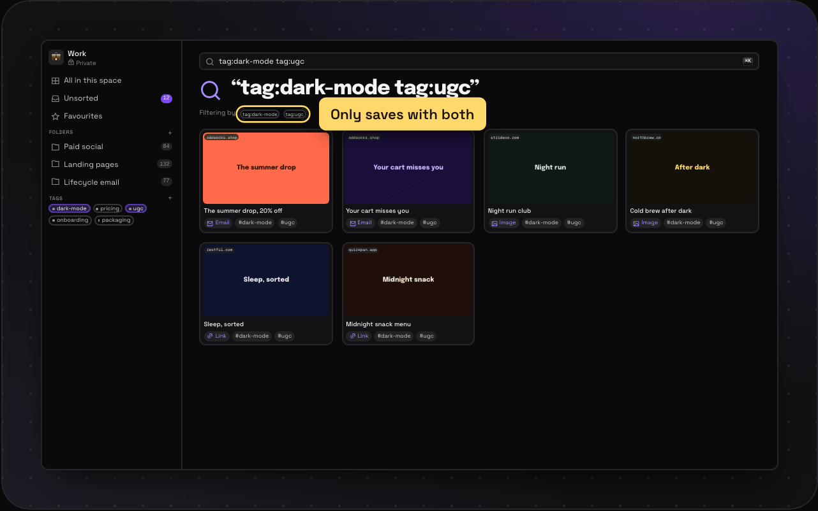Click the title "Cold brew after dark"

660,211
